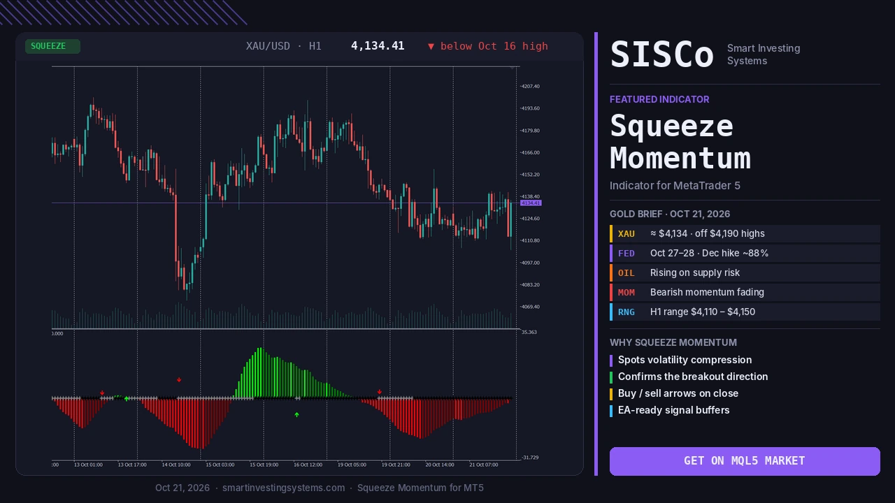
Task: Select the OIL row 'Rising on supply risk'
Action: point(745,272)
